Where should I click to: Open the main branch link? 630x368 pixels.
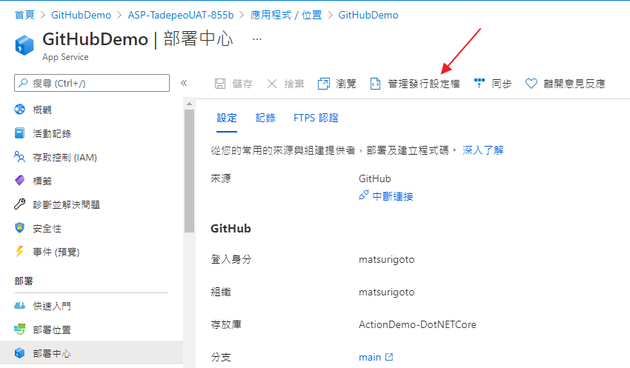click(370, 357)
